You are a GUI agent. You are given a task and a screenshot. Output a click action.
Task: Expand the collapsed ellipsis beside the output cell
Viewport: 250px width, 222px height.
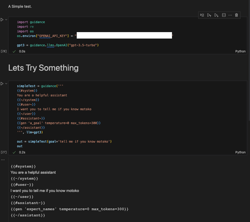pos(3,159)
